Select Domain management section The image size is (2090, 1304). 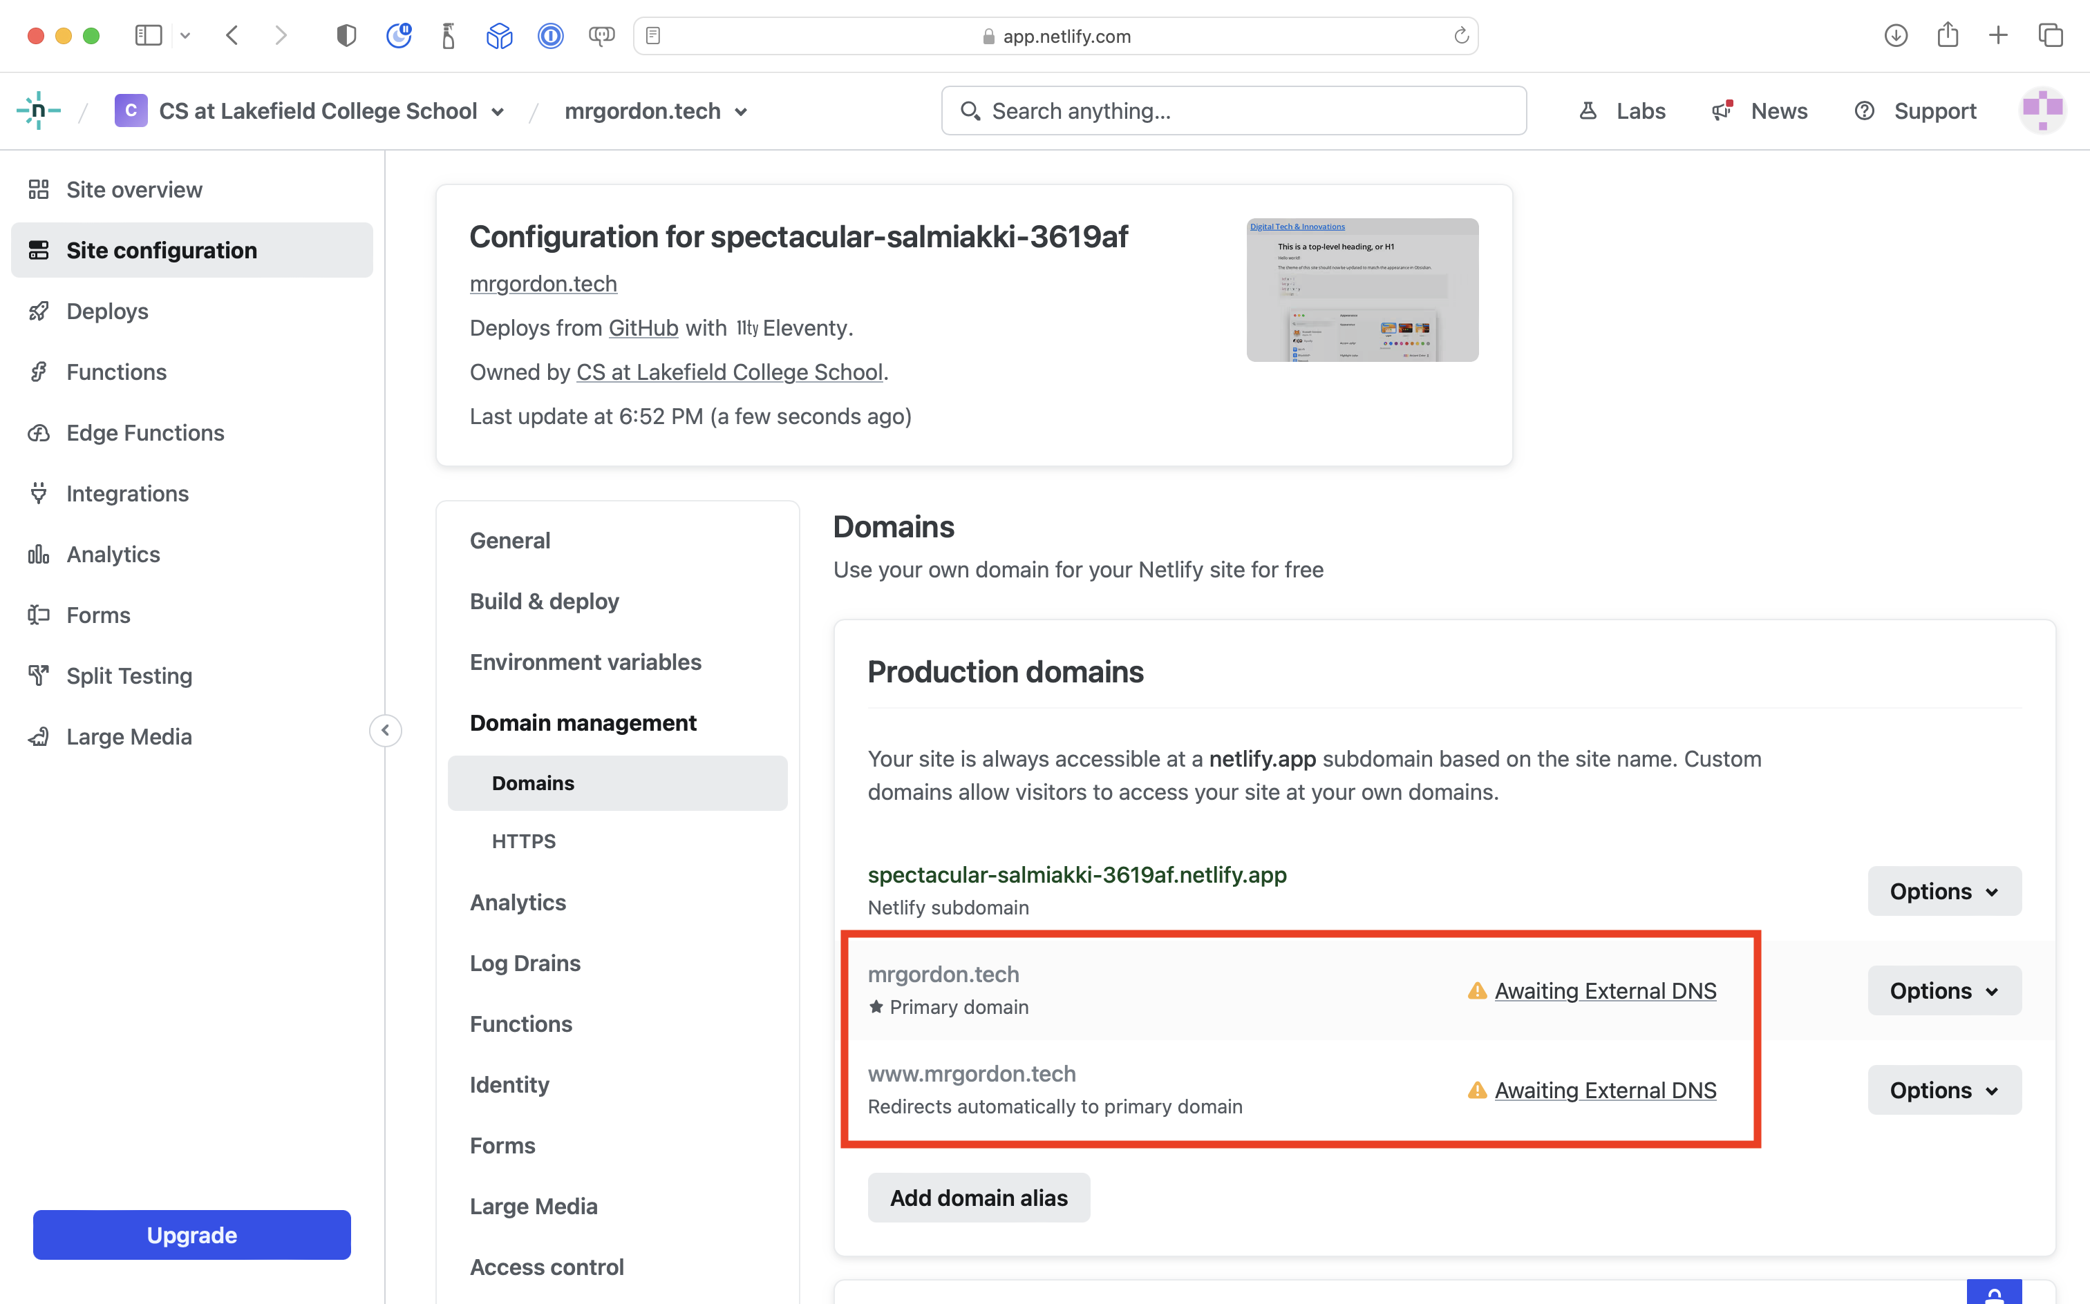(x=583, y=722)
